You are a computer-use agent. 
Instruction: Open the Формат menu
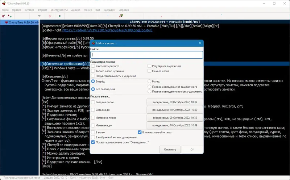click(x=42, y=10)
